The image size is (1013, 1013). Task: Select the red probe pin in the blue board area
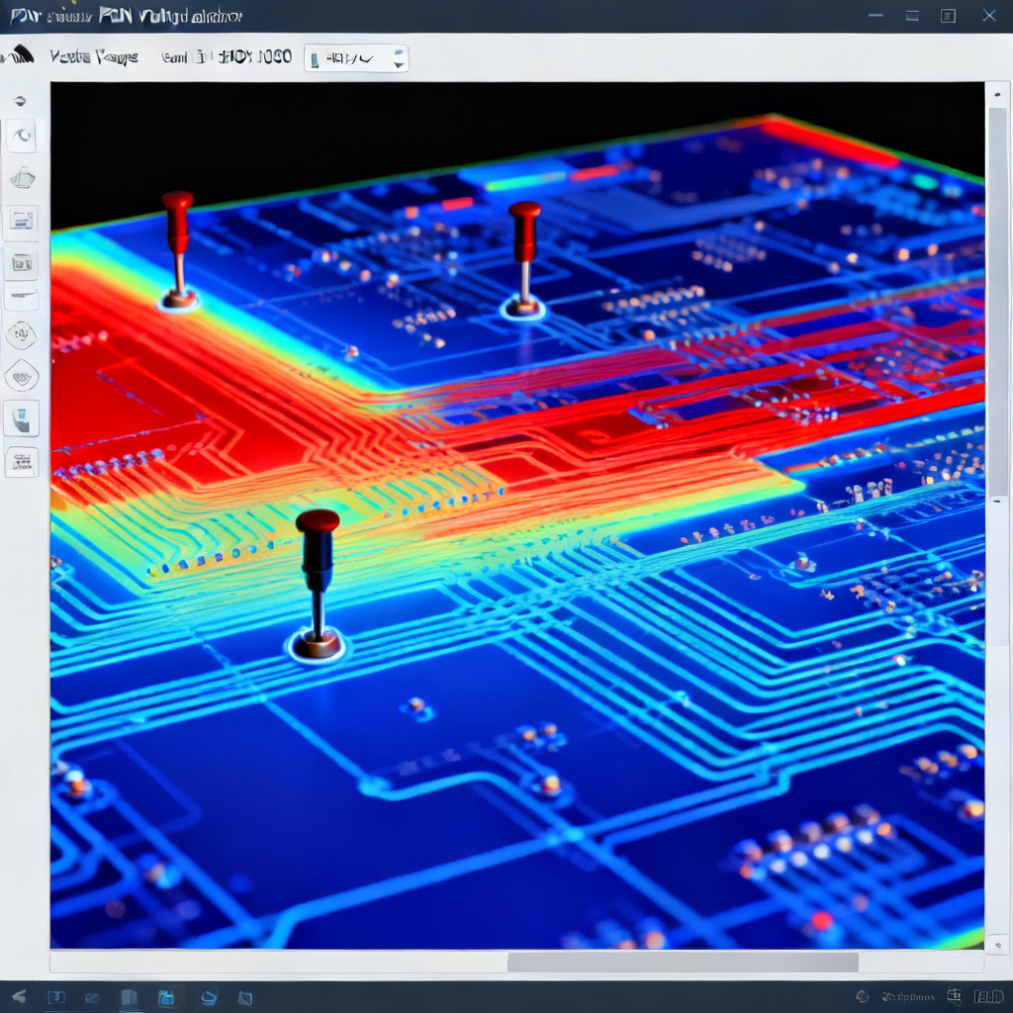point(524,259)
